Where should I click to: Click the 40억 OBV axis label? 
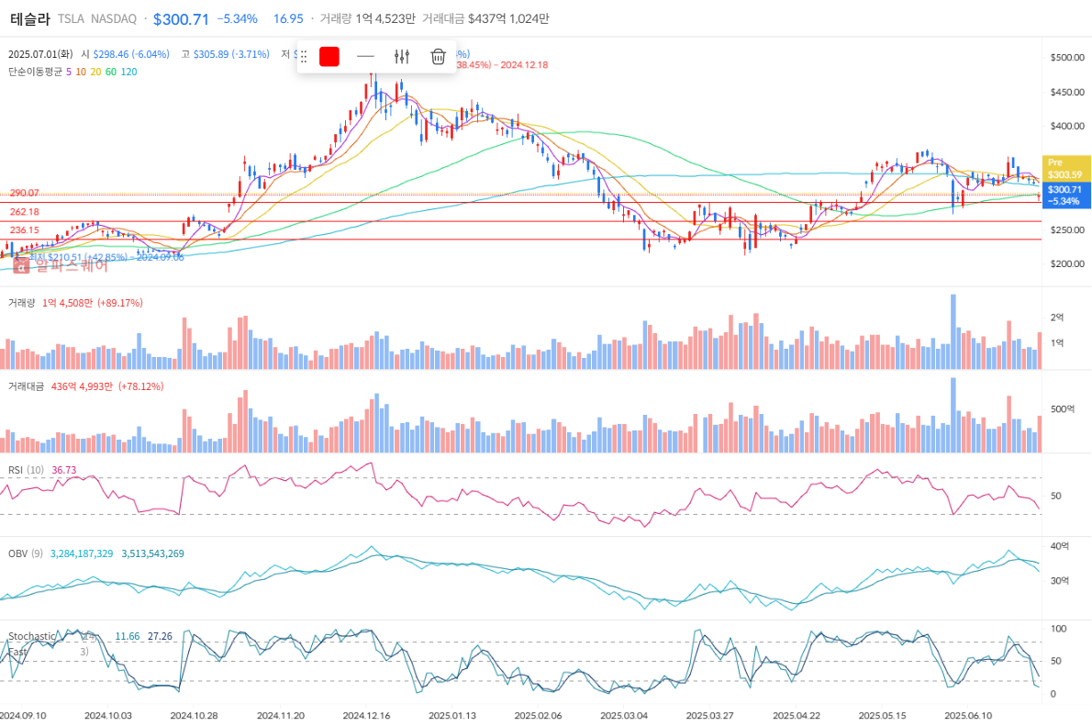(x=1059, y=546)
